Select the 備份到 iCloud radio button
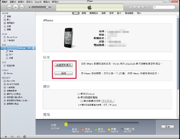 (79, 94)
